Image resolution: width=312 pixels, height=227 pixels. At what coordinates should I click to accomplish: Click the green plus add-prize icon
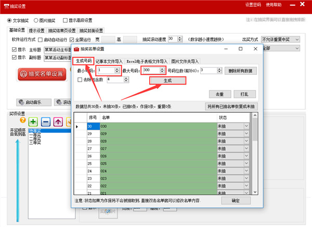click(x=33, y=121)
